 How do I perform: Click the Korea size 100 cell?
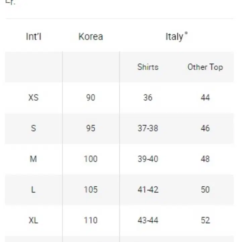[91, 159]
